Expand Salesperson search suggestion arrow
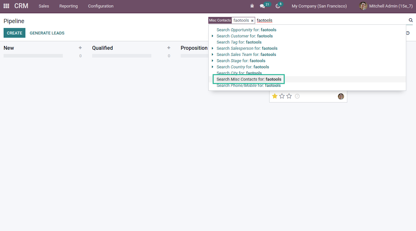This screenshot has width=416, height=231. 212,48
